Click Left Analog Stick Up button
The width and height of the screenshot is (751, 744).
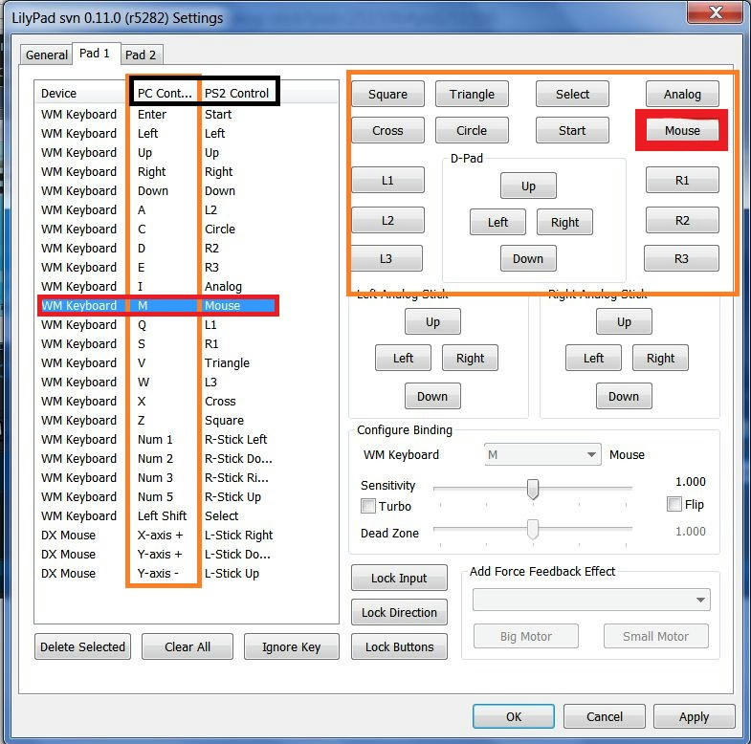[432, 321]
